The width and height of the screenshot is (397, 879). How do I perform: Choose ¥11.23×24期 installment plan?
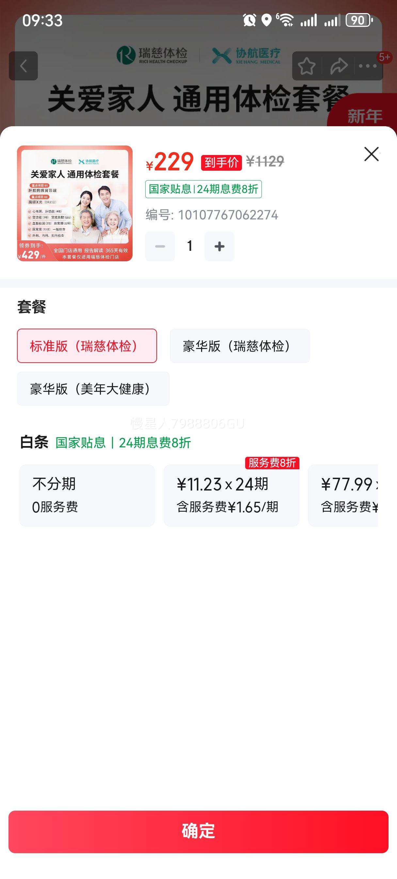point(231,495)
